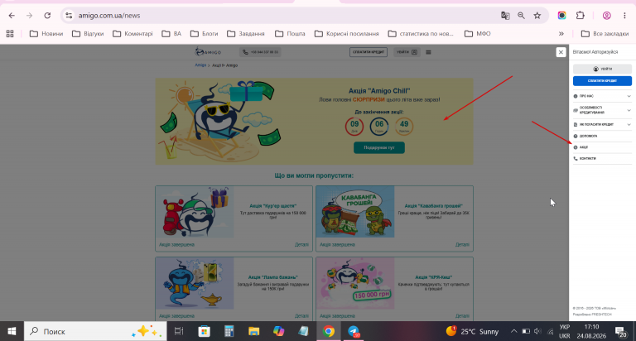The height and width of the screenshot is (341, 636).
Task: Open the 'Корисні посилання' bookmarks folder
Action: [346, 34]
